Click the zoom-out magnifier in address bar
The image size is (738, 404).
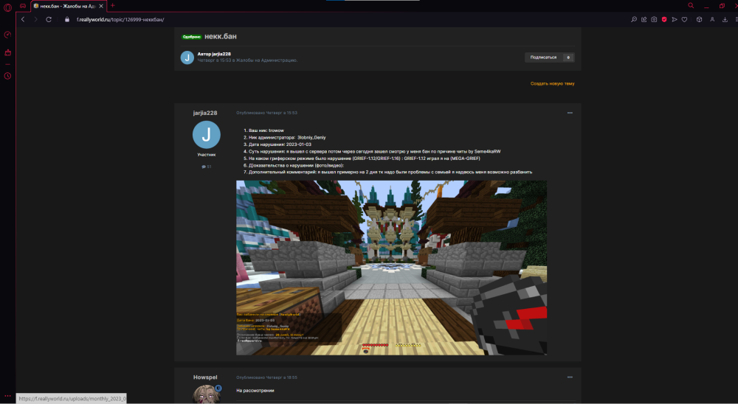(634, 19)
